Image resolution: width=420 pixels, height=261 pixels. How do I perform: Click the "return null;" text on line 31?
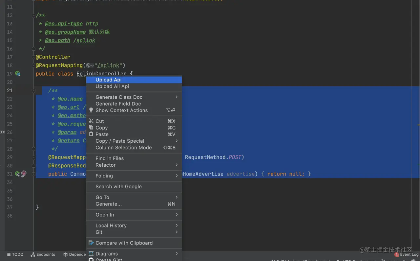pyautogui.click(x=286, y=174)
